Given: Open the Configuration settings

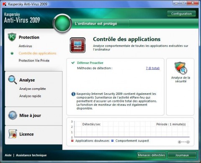Looking at the screenshot, I should 181,14.
